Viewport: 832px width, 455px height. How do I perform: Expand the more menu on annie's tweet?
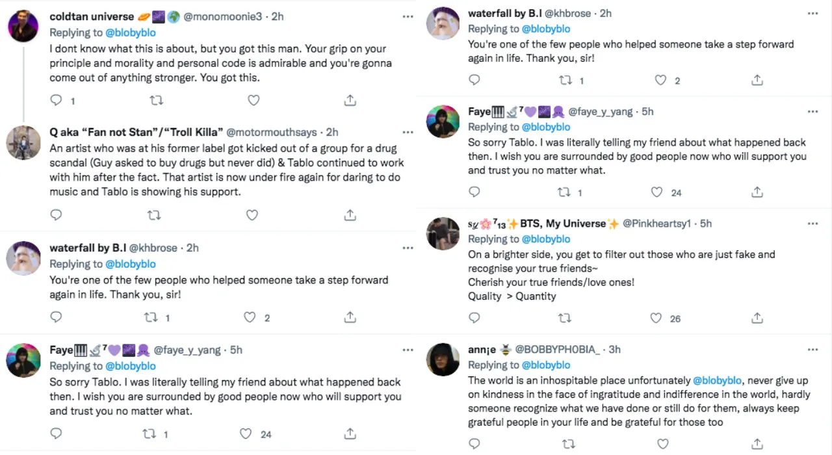[x=812, y=349]
